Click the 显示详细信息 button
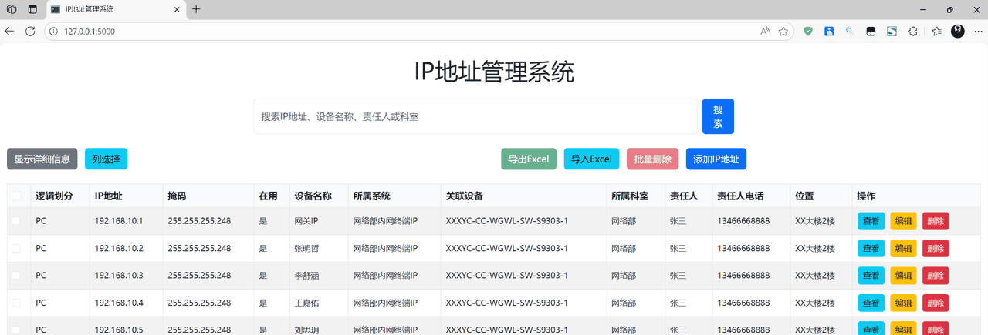Viewport: 988px width, 335px height. pyautogui.click(x=42, y=159)
